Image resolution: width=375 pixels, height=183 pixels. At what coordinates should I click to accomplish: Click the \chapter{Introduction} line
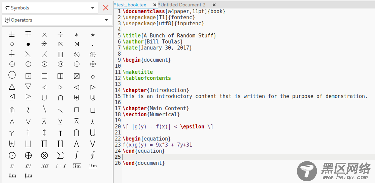tap(156, 90)
